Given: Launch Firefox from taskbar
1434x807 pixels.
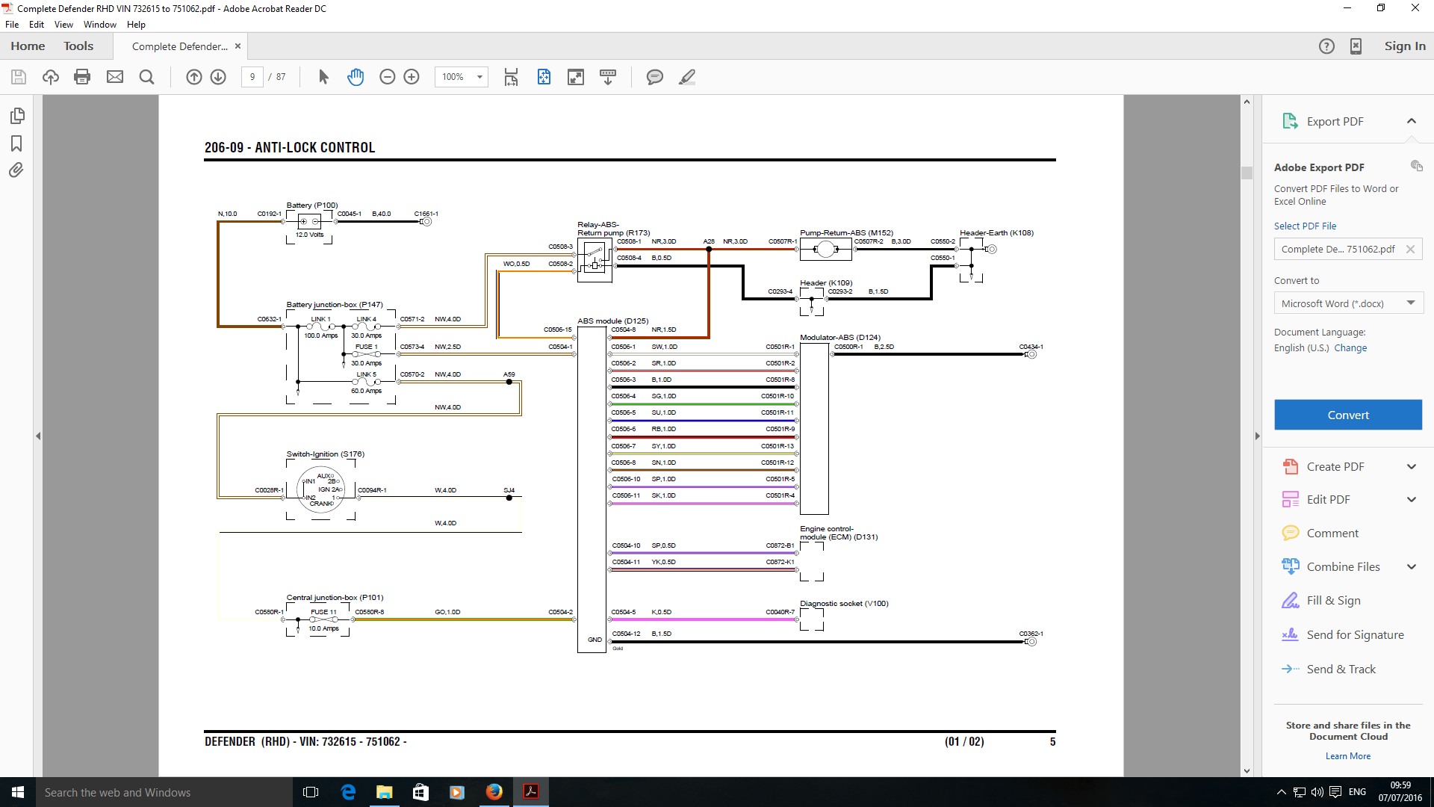Looking at the screenshot, I should (494, 792).
